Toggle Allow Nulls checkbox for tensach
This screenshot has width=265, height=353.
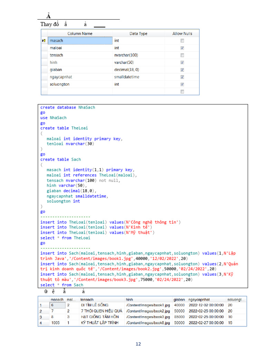(x=182, y=55)
